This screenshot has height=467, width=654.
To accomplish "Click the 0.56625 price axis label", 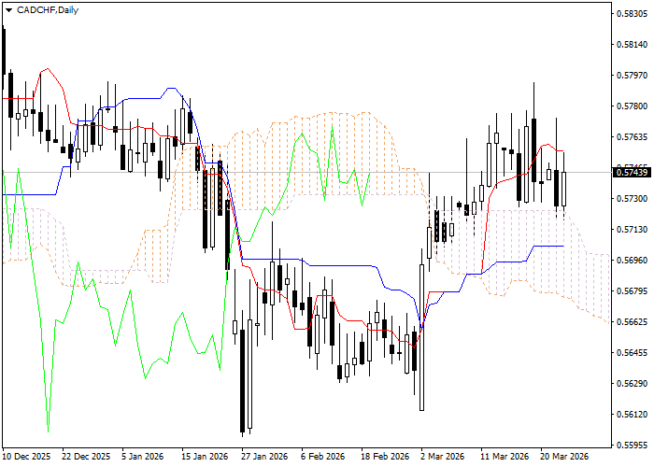I will (633, 322).
